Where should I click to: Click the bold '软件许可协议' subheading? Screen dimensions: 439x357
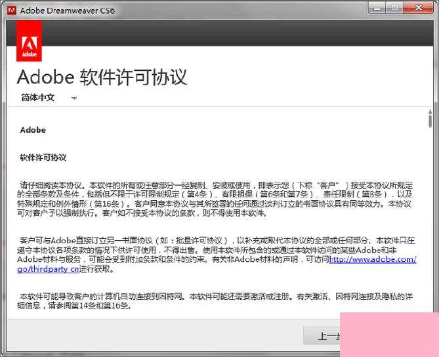[x=43, y=157]
